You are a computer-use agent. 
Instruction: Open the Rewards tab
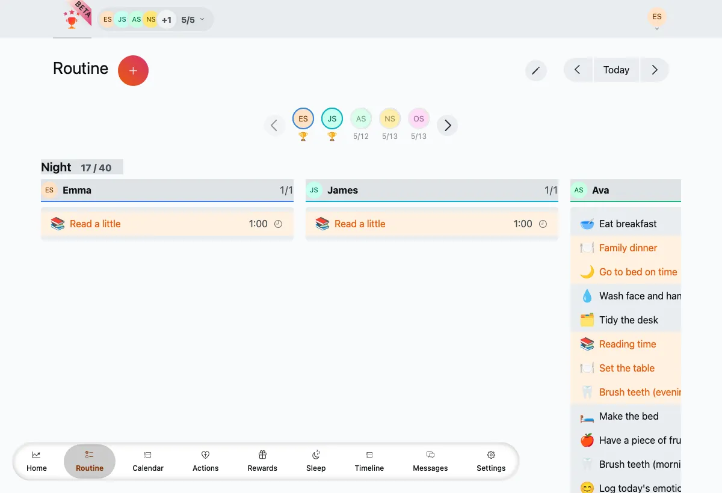point(262,461)
